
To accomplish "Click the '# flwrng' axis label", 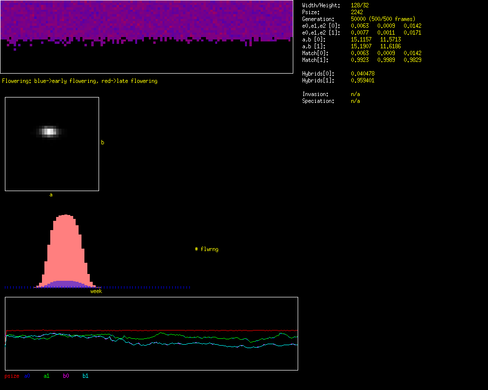I will coord(206,249).
